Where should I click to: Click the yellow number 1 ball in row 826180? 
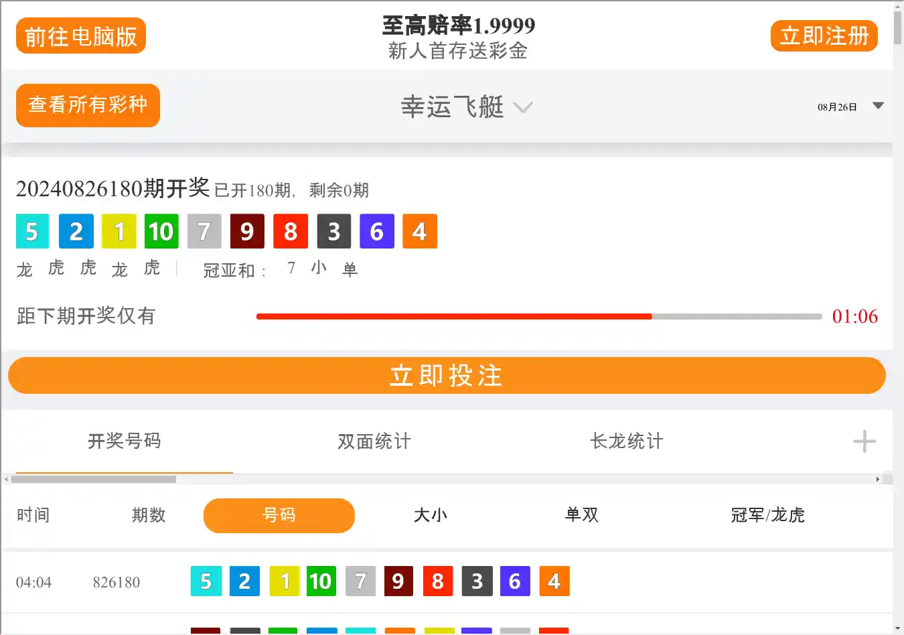pos(285,581)
